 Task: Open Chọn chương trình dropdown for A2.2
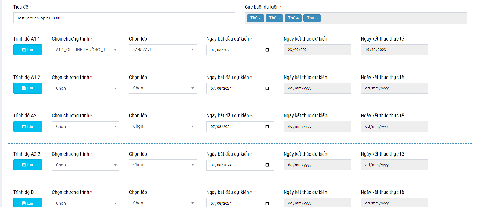[x=85, y=165]
